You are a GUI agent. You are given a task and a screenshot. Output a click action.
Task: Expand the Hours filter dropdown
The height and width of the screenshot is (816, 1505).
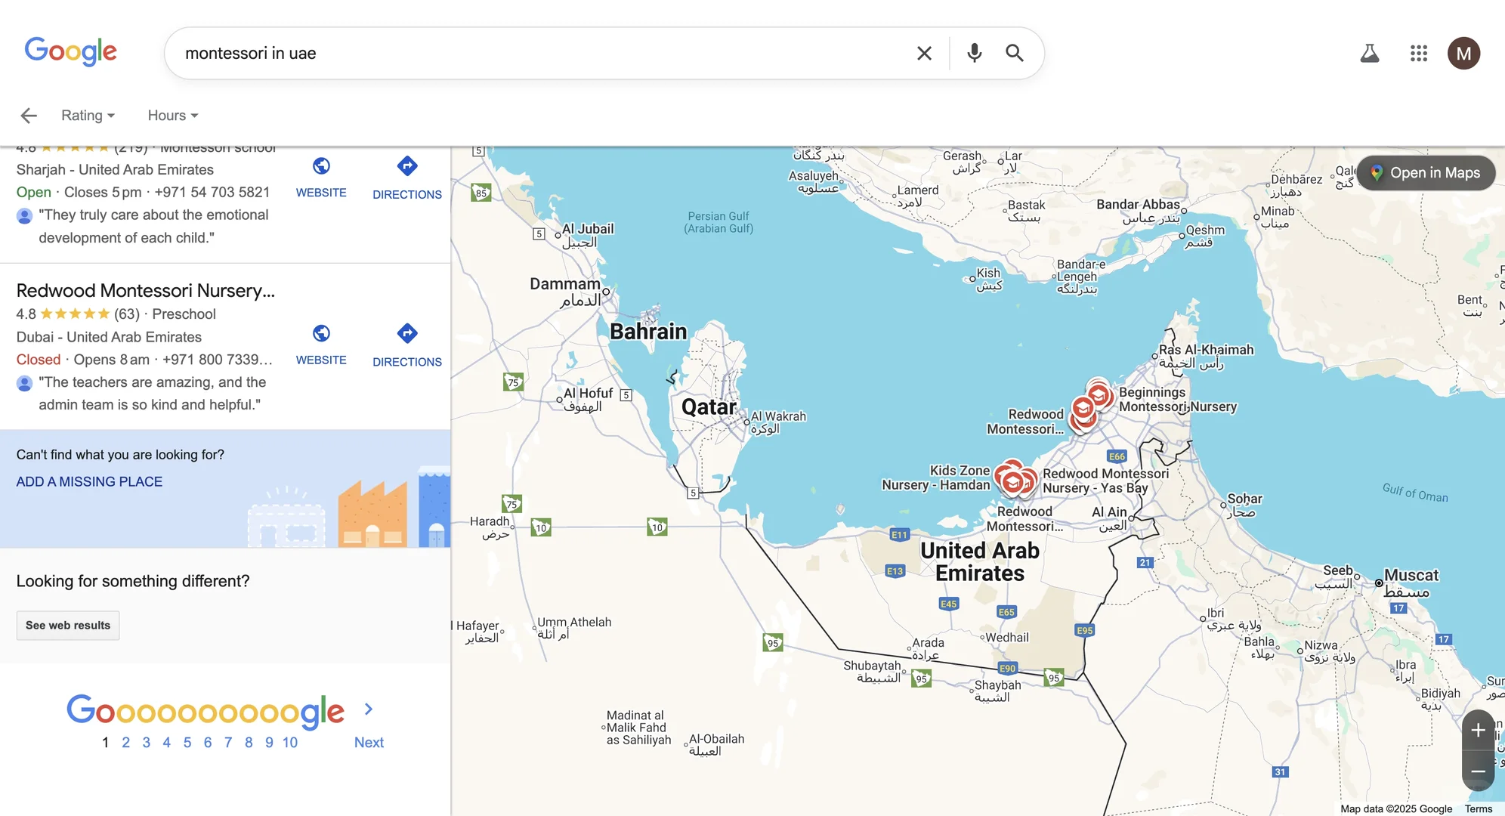pyautogui.click(x=172, y=116)
